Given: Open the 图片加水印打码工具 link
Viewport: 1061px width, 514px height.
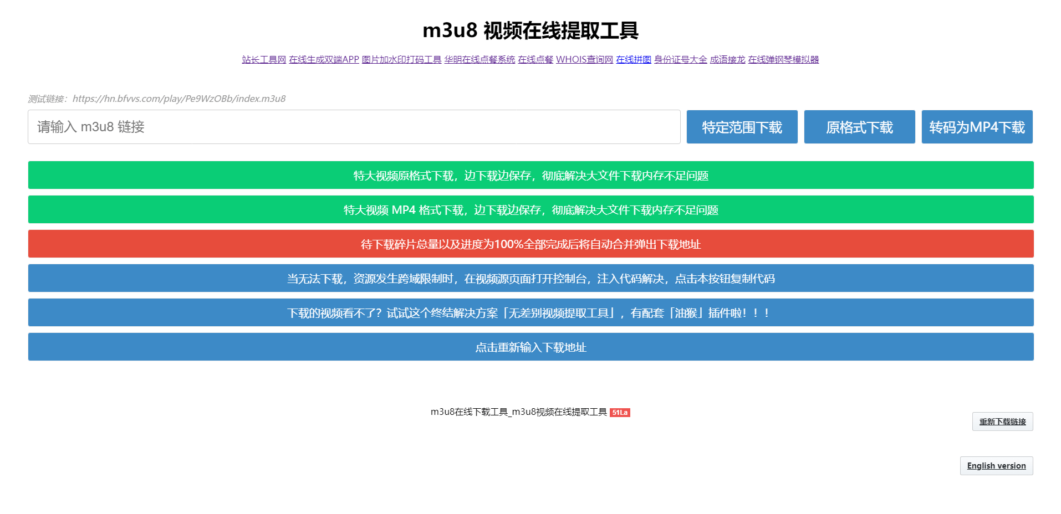Looking at the screenshot, I should coord(401,59).
